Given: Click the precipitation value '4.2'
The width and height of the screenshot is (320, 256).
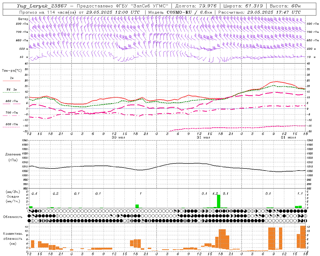Looking at the screenshot, I should click(x=215, y=193).
